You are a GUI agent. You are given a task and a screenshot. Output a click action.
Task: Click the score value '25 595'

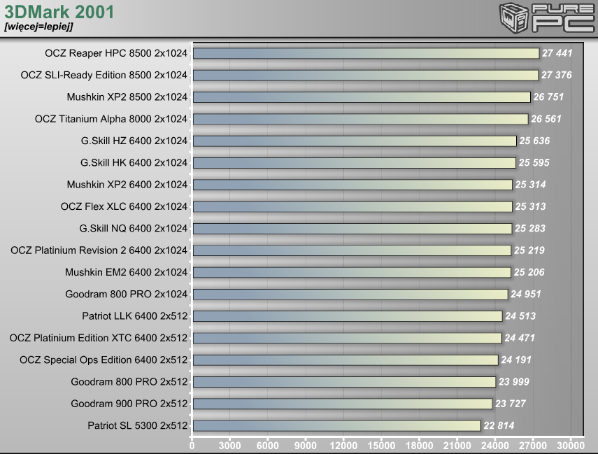534,163
